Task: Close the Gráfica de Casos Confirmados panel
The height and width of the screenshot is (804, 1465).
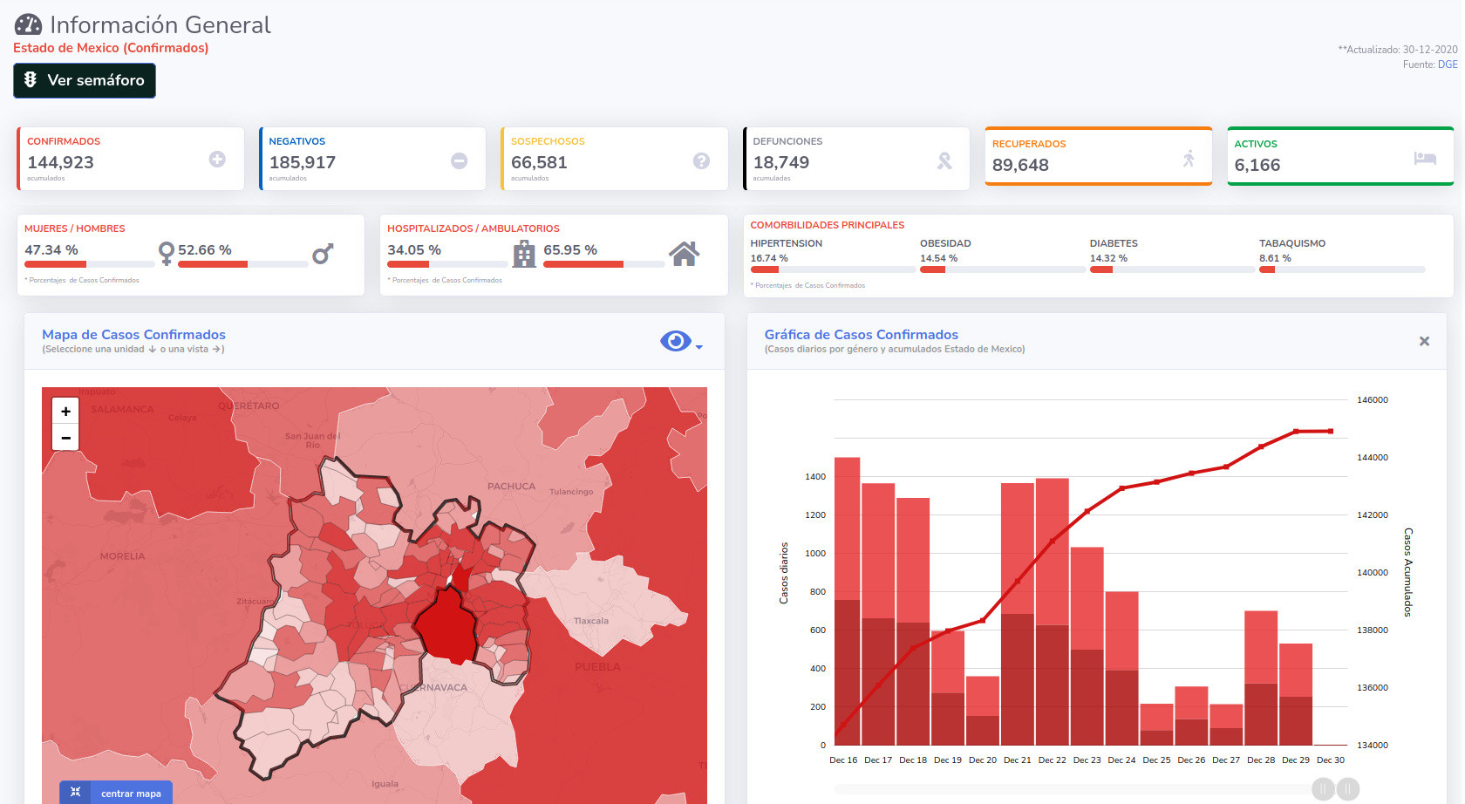Action: click(x=1424, y=341)
